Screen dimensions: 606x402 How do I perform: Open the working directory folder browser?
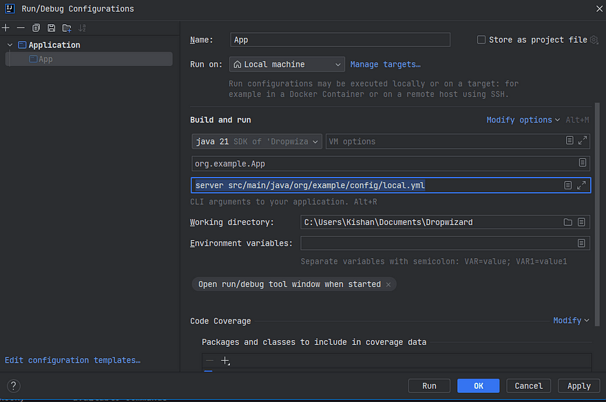tap(569, 222)
